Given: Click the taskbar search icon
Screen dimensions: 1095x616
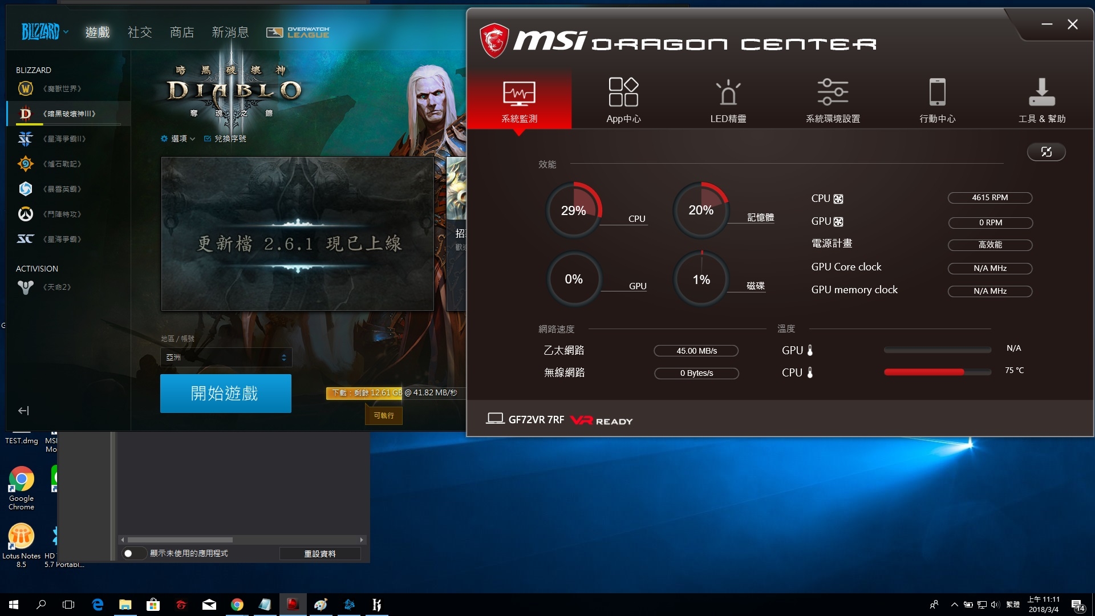Looking at the screenshot, I should click(x=41, y=605).
